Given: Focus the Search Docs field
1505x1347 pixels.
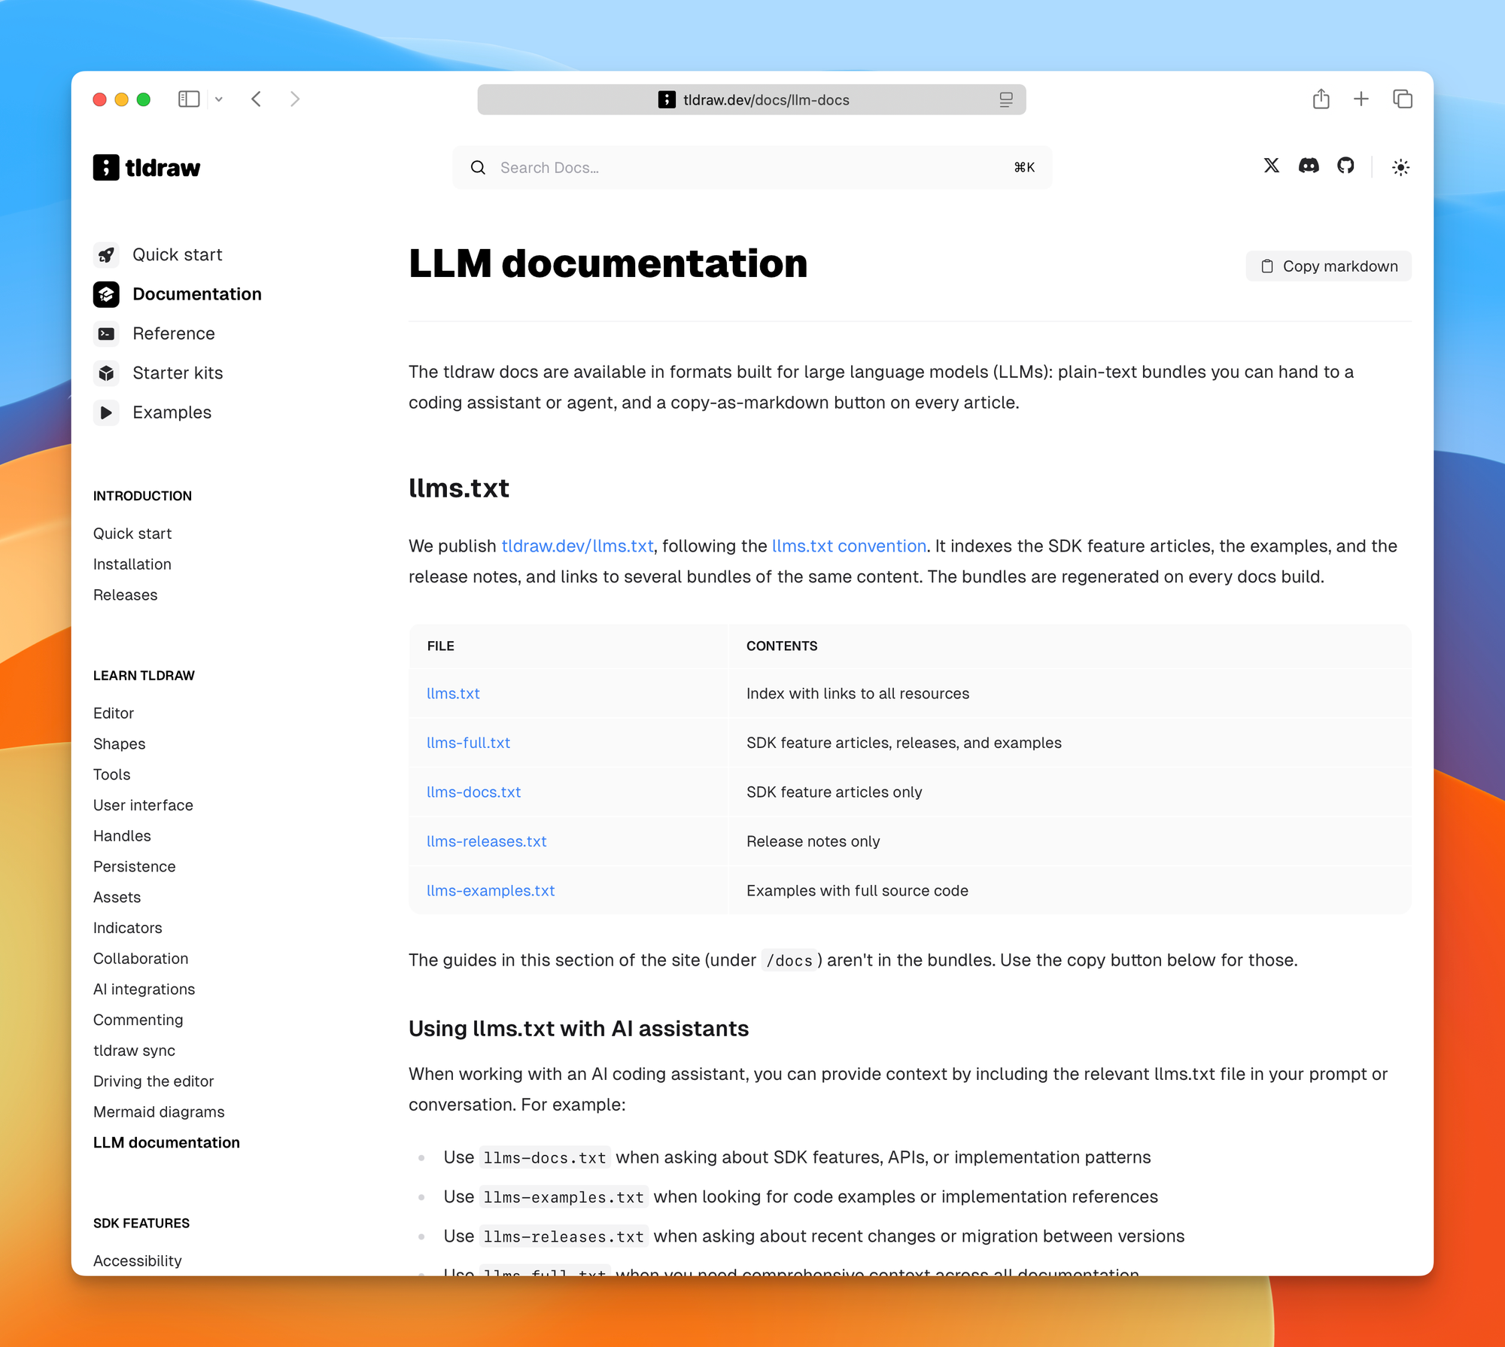Looking at the screenshot, I should [752, 167].
